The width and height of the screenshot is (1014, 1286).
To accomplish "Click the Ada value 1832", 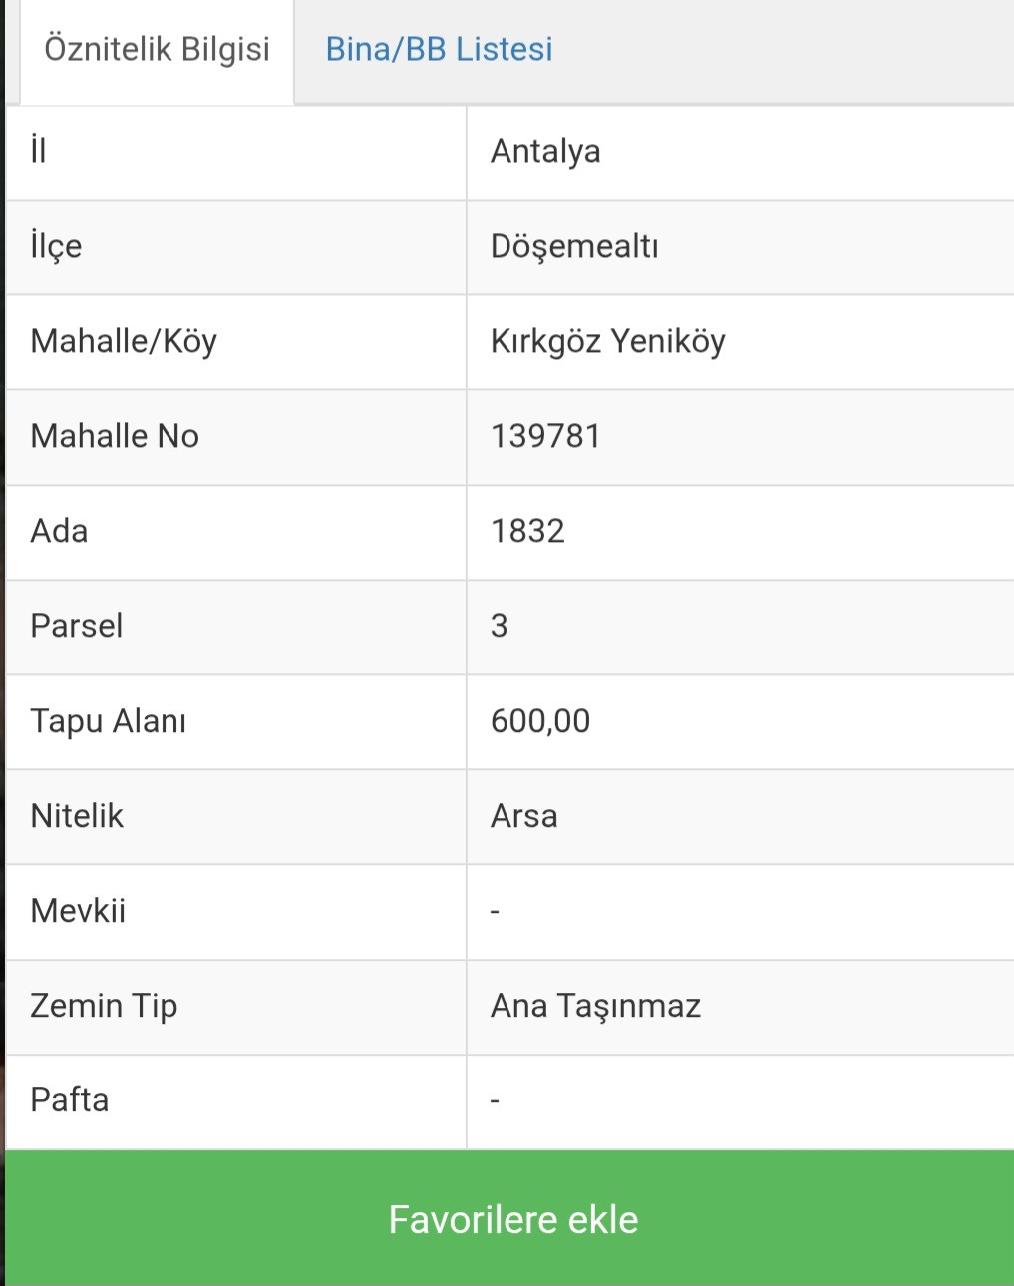I will (527, 531).
